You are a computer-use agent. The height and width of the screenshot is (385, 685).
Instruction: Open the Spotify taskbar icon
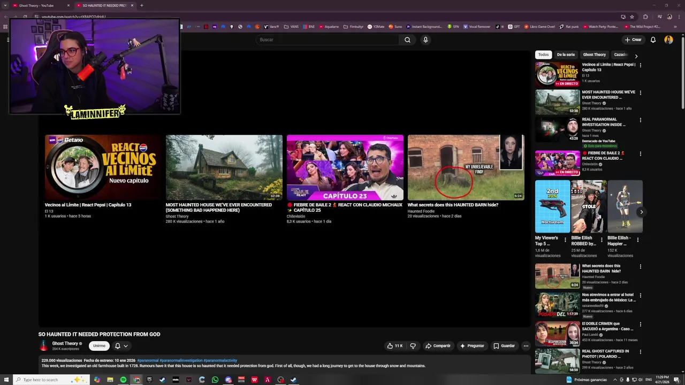tap(123, 380)
